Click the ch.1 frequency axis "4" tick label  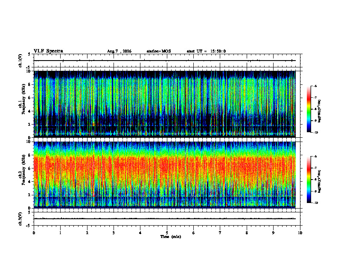29,111
